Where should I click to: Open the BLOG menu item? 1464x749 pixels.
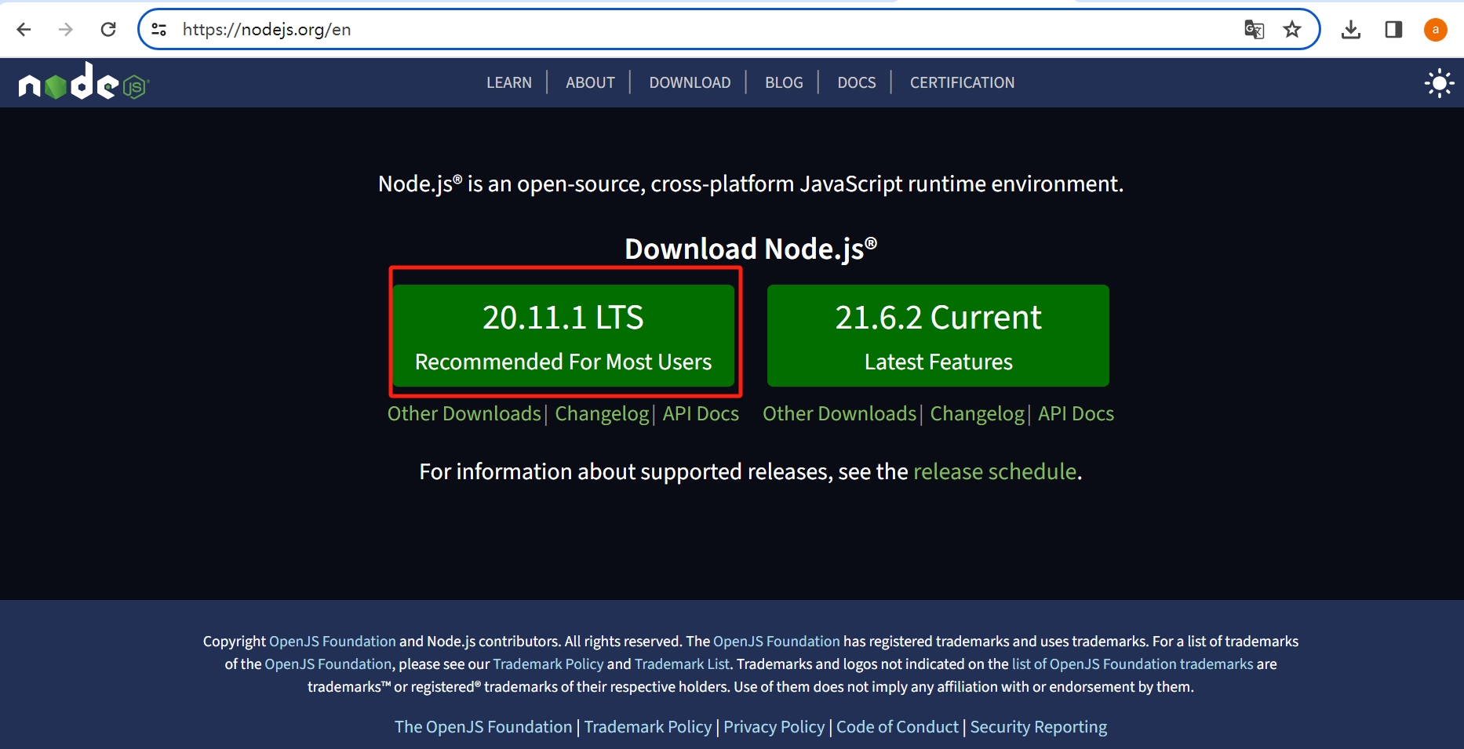point(784,82)
